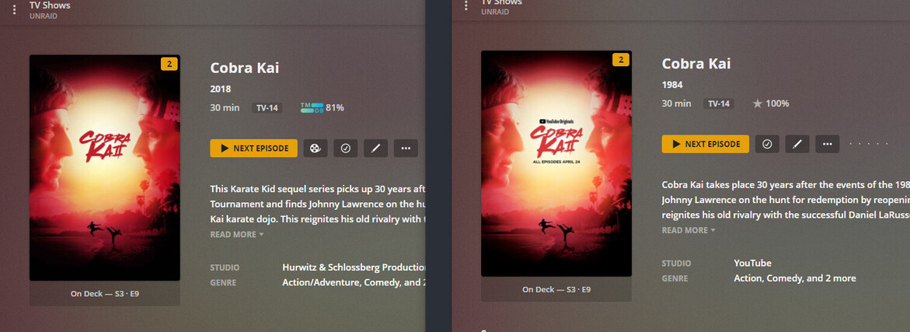The height and width of the screenshot is (332, 910).
Task: Open the left panel's three-dot library menu
Action: tap(15, 9)
